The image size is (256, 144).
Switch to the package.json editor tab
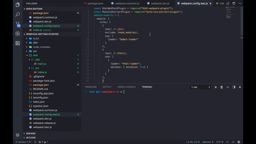pos(95,4)
